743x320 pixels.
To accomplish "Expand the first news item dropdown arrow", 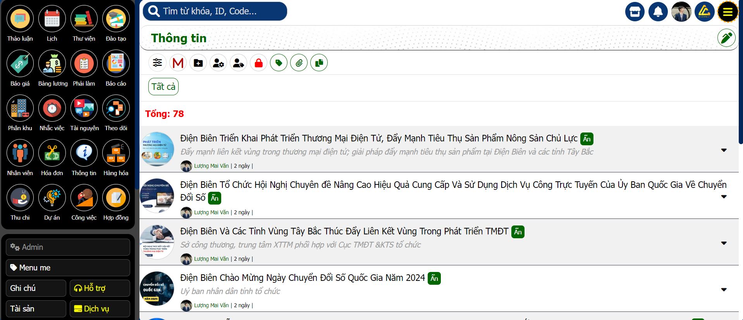I will (x=724, y=150).
